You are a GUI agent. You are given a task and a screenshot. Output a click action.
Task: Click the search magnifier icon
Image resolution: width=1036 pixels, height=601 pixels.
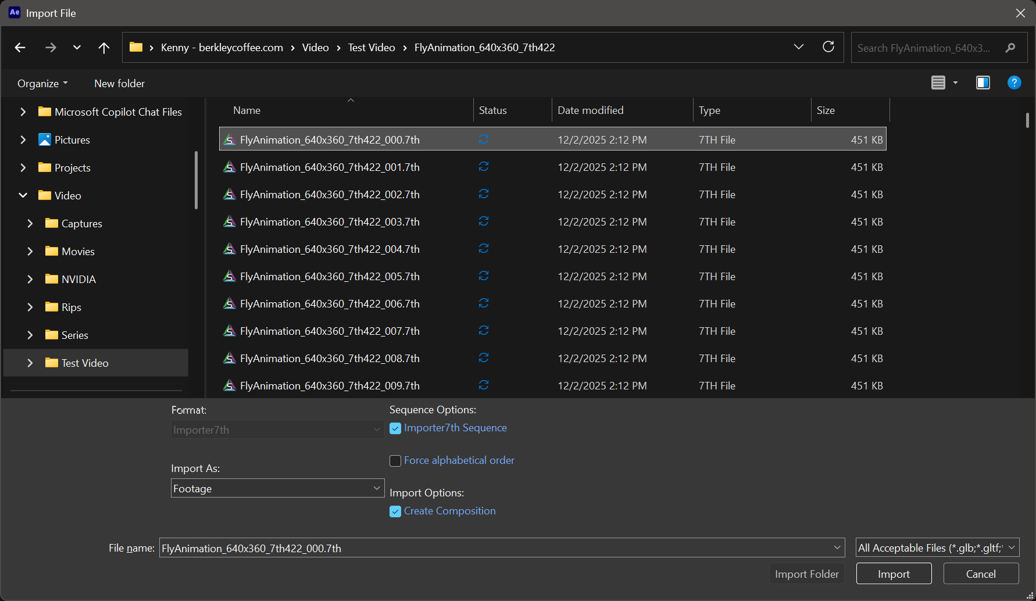[x=1010, y=48]
